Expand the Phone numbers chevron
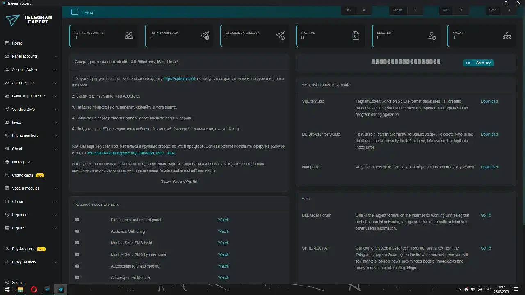This screenshot has width=525, height=295. coord(55,136)
